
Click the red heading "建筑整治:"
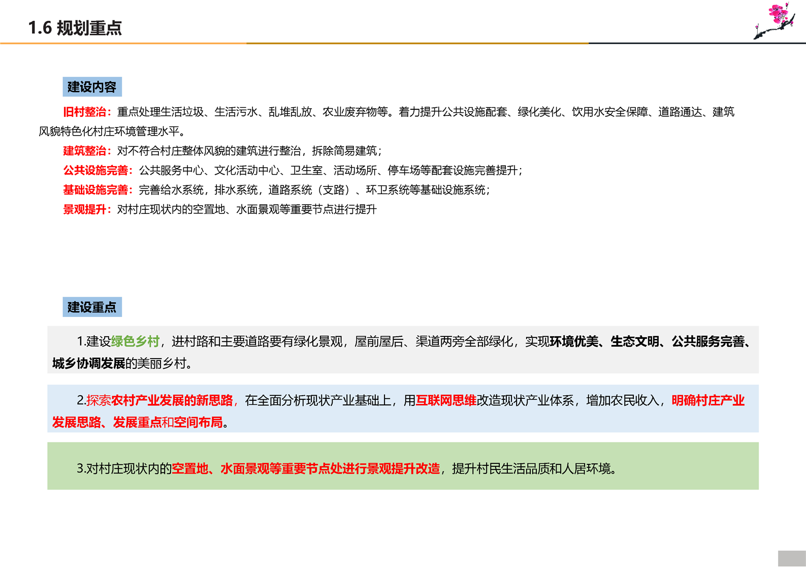[87, 151]
